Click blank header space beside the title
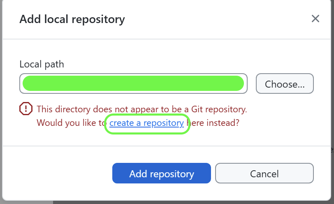The height and width of the screenshot is (204, 334). (217, 19)
